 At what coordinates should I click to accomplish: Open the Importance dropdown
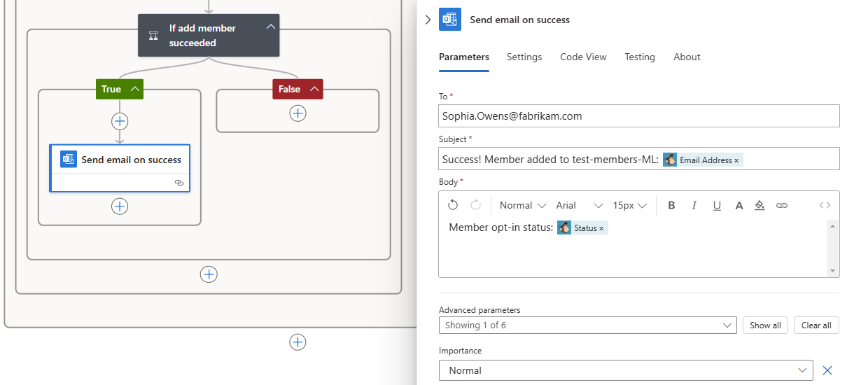click(626, 370)
